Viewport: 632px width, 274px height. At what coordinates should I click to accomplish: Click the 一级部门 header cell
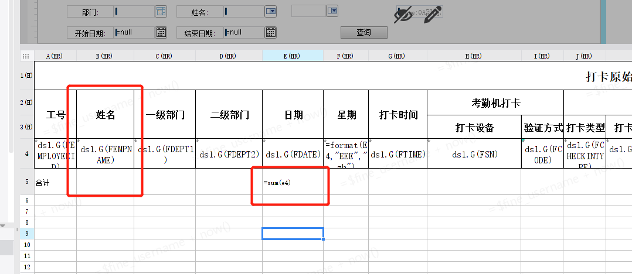[164, 114]
